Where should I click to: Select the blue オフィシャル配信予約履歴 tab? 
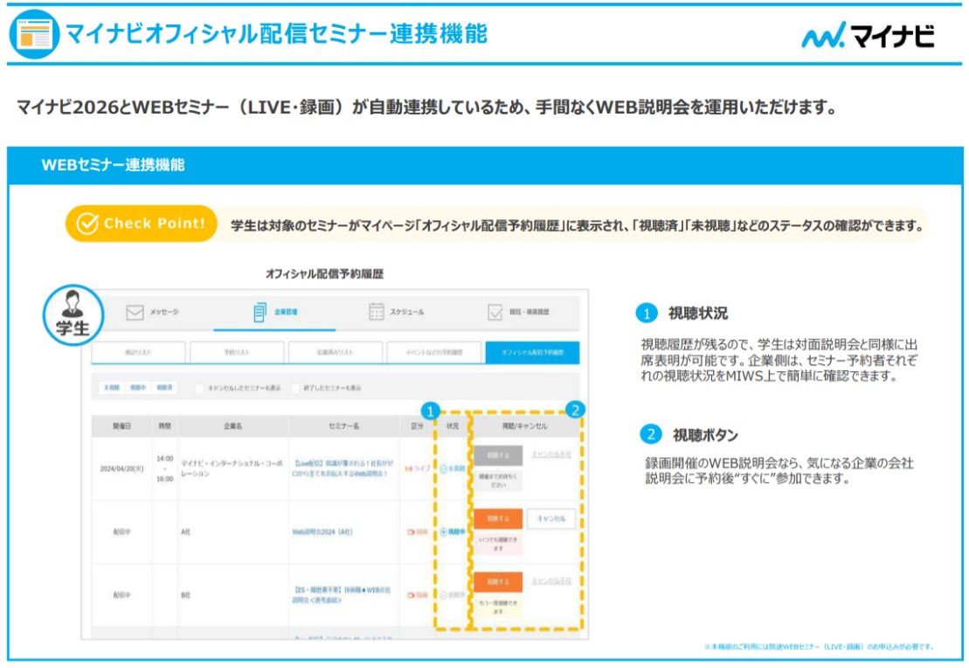pyautogui.click(x=533, y=353)
